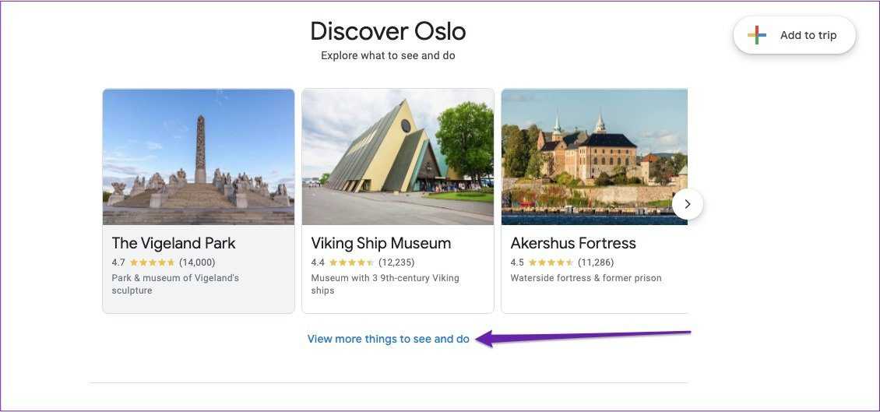Click the Viking Ship Museum star icons

[x=351, y=262]
